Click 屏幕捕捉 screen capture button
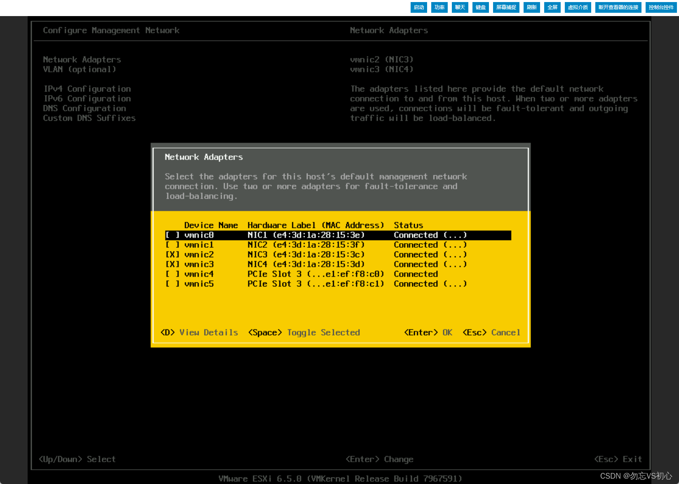The height and width of the screenshot is (484, 679). (506, 7)
